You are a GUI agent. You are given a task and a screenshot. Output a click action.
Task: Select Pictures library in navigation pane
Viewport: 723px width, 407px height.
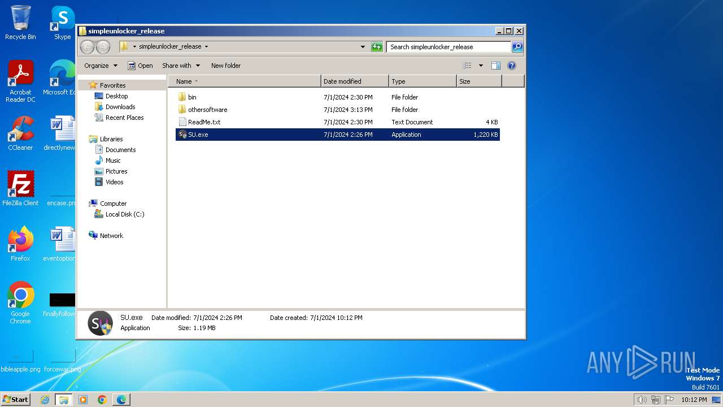tap(116, 171)
